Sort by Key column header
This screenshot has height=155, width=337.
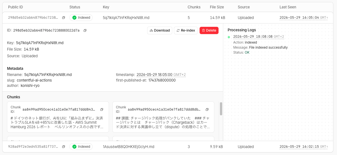pyautogui.click(x=106, y=7)
